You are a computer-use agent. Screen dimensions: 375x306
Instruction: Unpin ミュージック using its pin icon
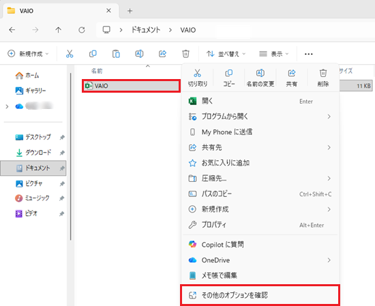point(62,198)
